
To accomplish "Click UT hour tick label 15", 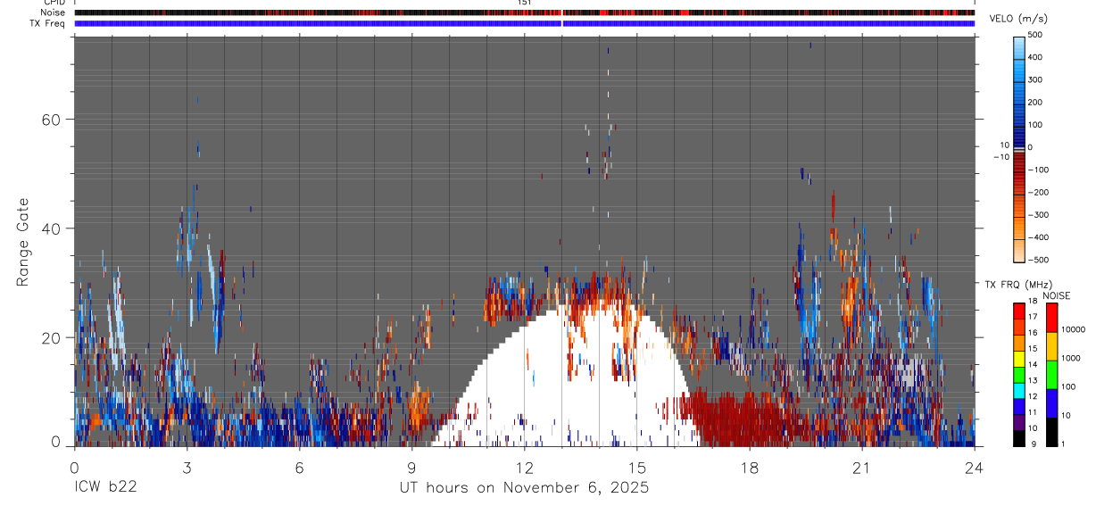I will point(637,467).
